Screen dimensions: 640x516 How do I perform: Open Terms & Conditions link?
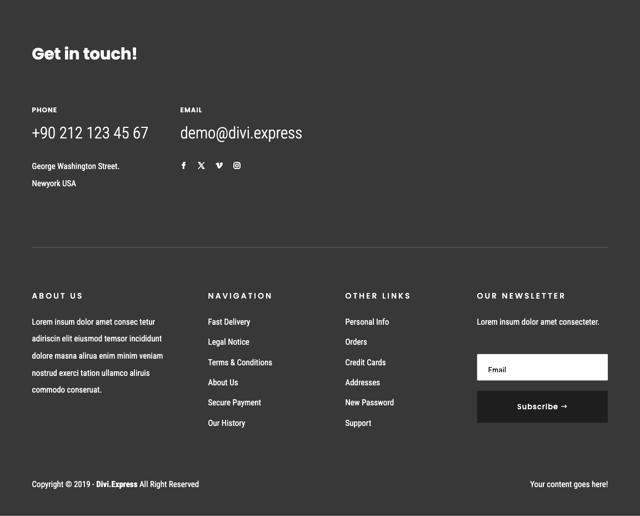click(x=240, y=363)
